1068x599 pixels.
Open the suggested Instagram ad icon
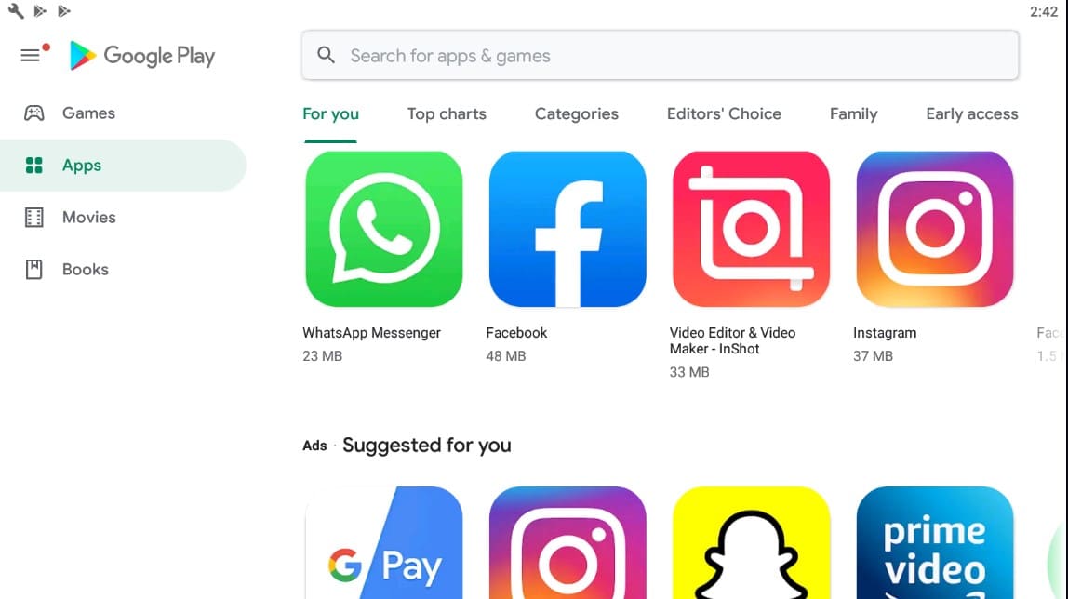tap(567, 542)
